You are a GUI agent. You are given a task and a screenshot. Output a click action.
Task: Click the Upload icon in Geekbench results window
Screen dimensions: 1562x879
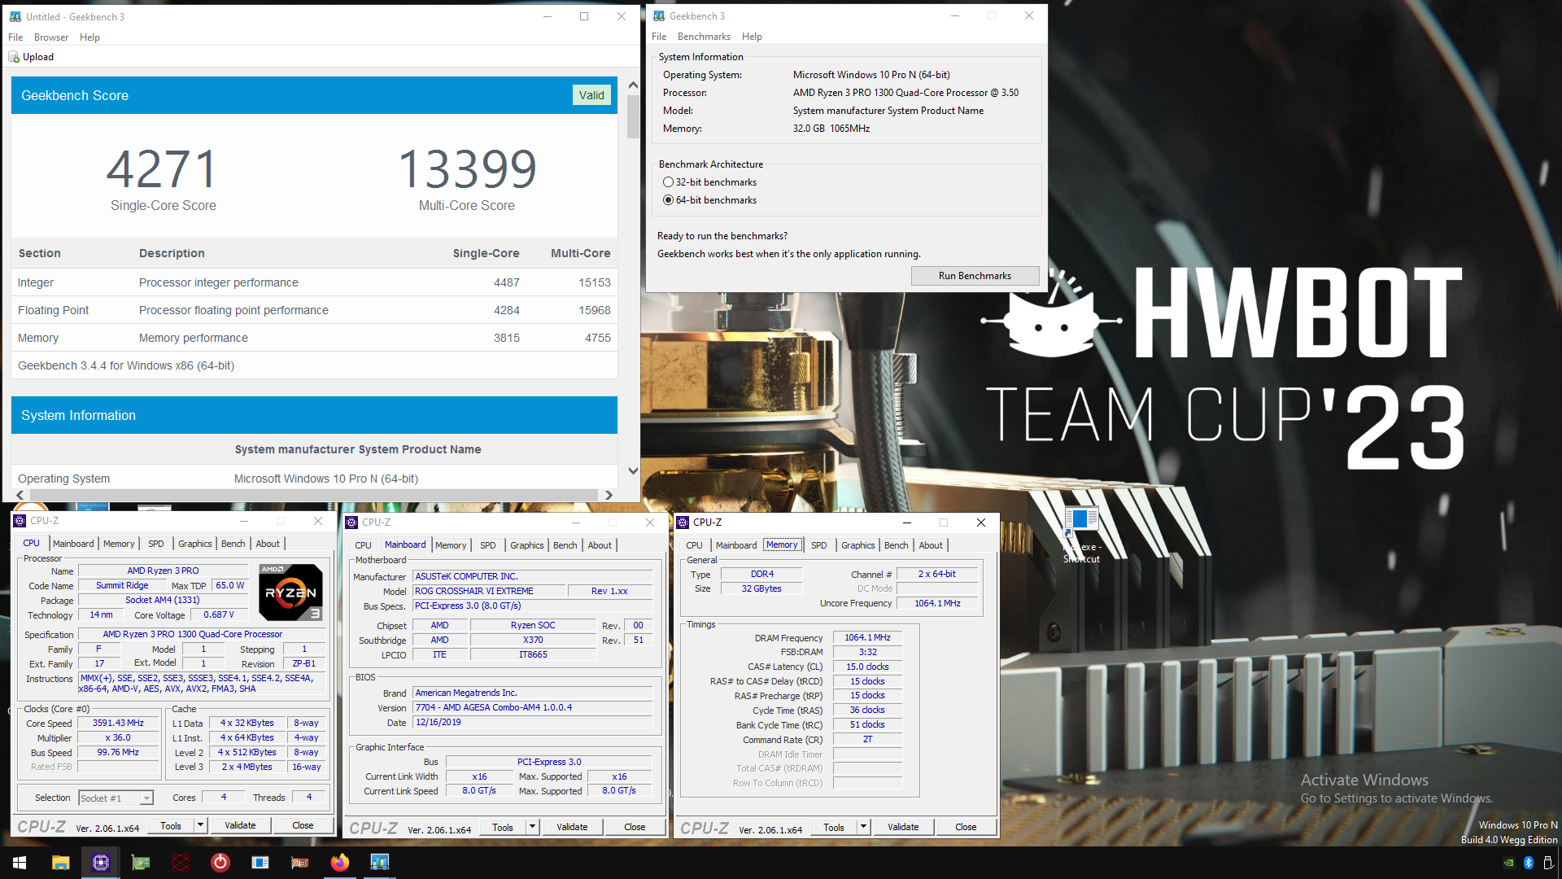click(x=14, y=57)
